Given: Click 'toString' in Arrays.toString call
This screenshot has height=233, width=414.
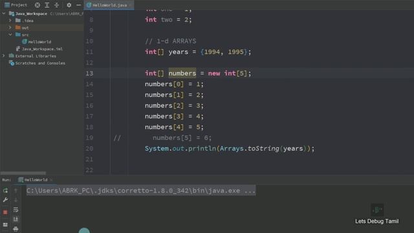Looking at the screenshot, I should [x=263, y=148].
